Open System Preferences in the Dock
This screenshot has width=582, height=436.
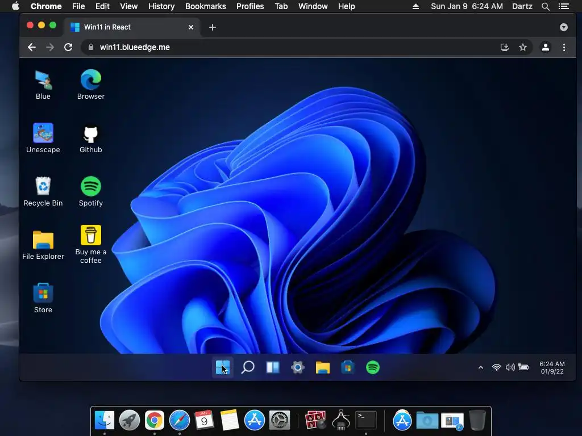click(279, 420)
